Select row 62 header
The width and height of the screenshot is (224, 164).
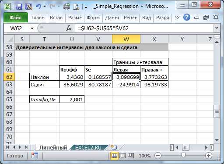(9, 77)
